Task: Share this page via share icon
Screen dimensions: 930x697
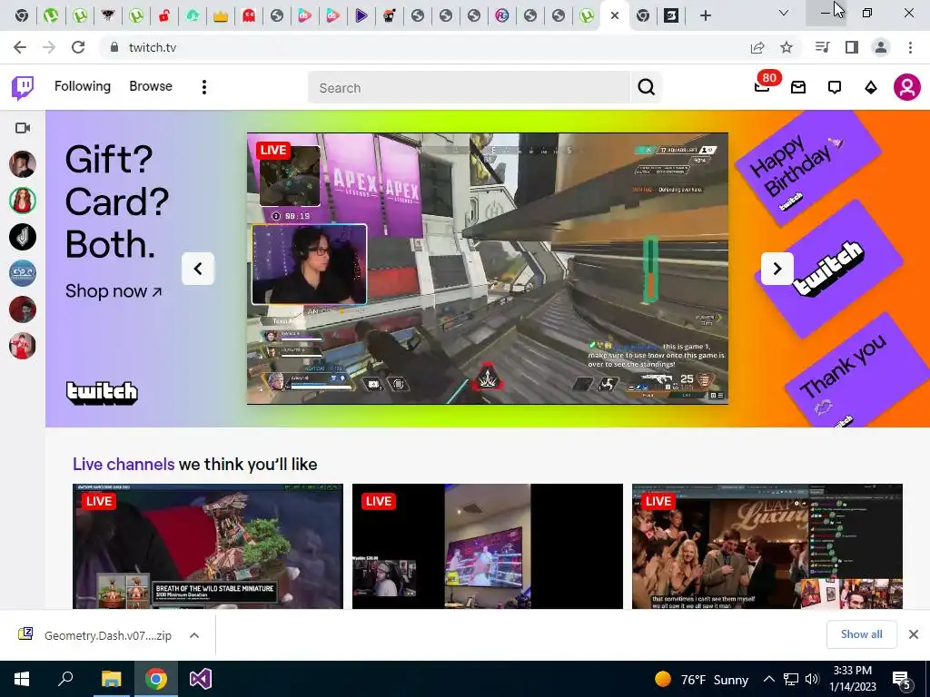Action: [757, 47]
